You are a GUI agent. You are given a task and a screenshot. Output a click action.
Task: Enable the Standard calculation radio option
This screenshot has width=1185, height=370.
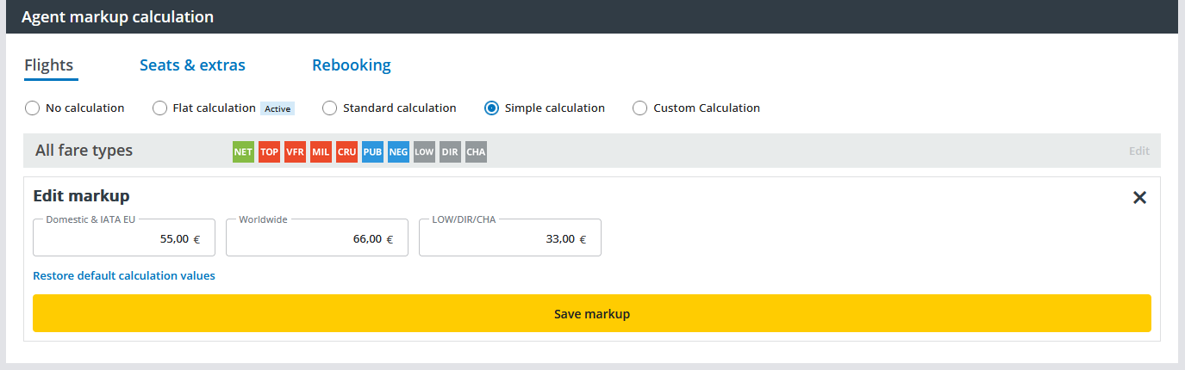tap(329, 108)
